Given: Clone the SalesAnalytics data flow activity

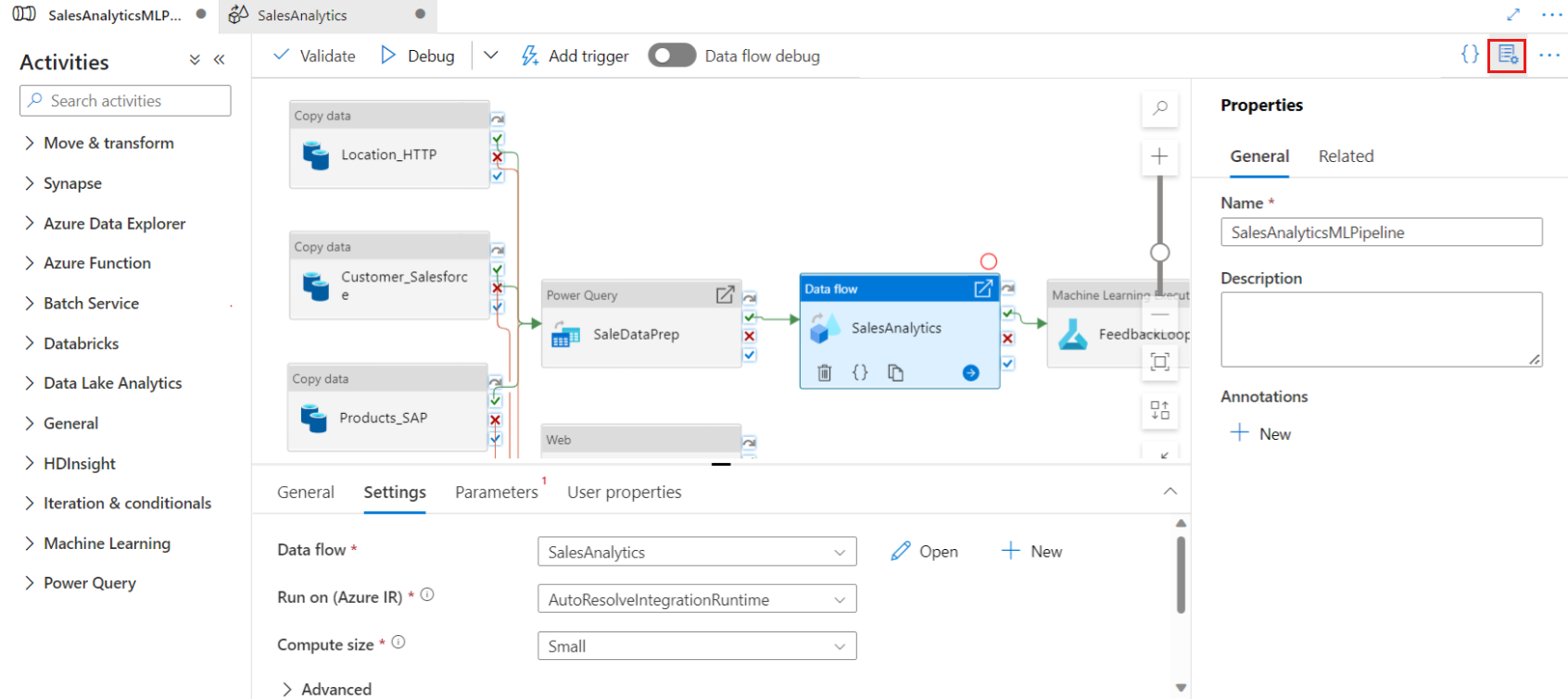Looking at the screenshot, I should pos(895,373).
